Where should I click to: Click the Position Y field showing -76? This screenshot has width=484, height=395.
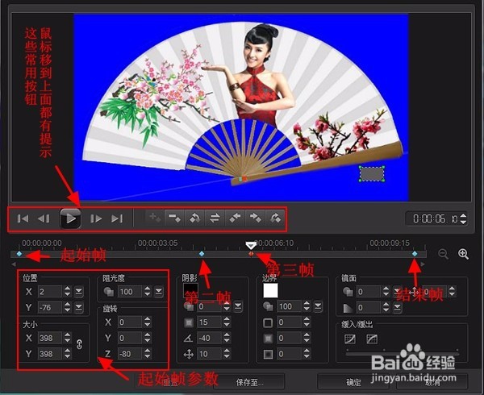pyautogui.click(x=50, y=307)
